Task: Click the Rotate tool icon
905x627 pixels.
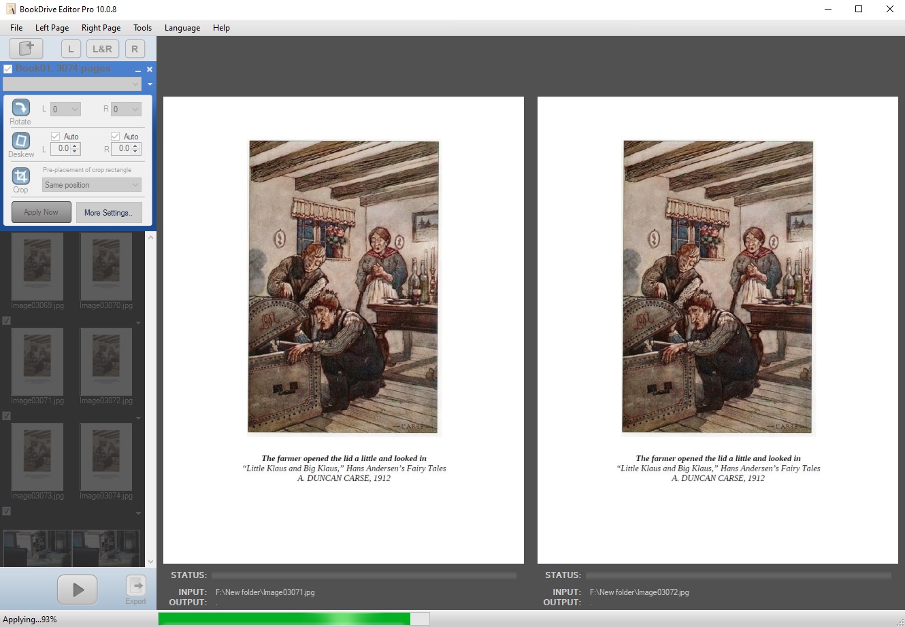Action: point(21,107)
